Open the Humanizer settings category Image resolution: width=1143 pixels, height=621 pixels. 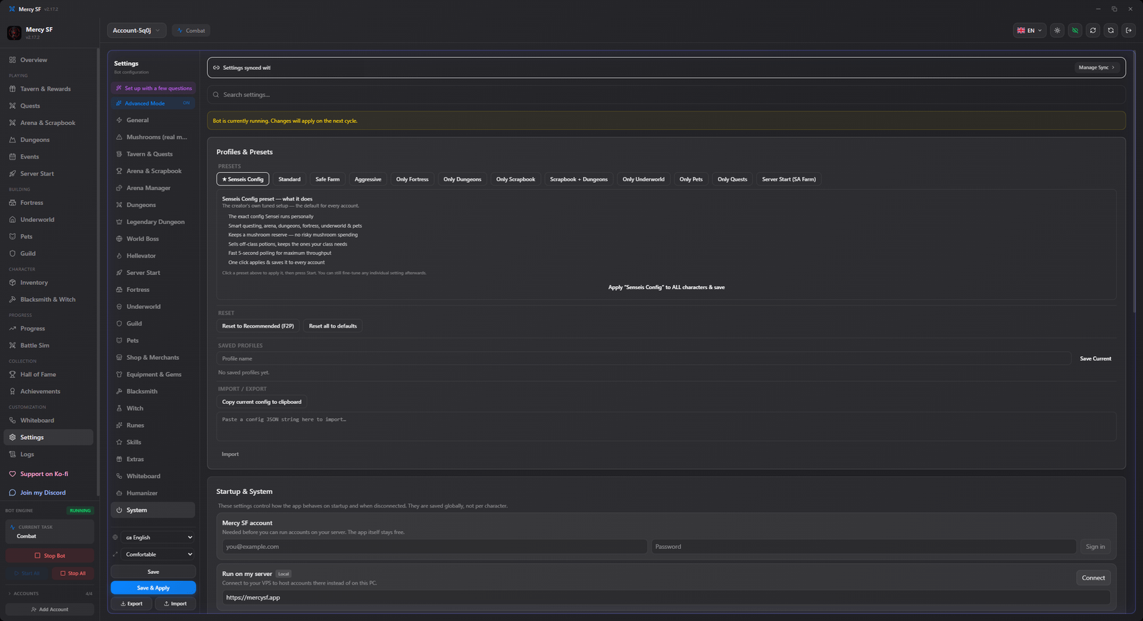[153, 493]
